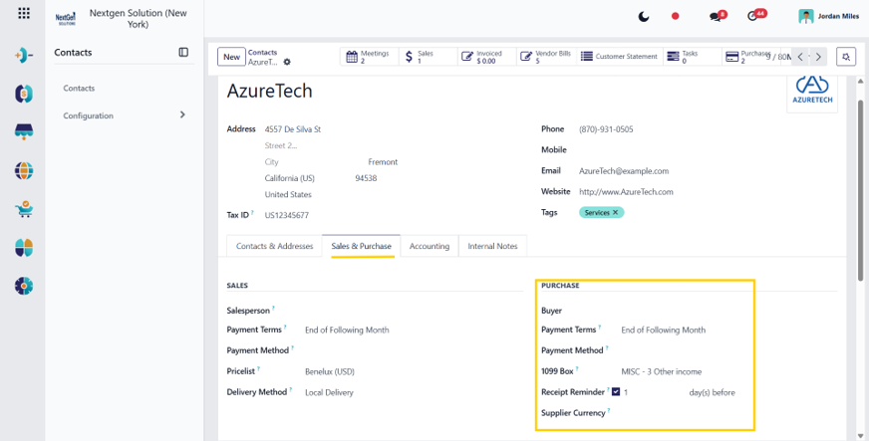Click 1099 Box help question mark
The width and height of the screenshot is (869, 441).
click(x=577, y=368)
